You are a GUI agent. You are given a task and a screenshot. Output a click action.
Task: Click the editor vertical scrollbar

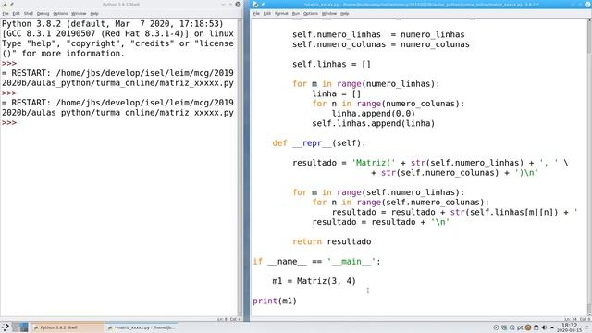(589, 168)
